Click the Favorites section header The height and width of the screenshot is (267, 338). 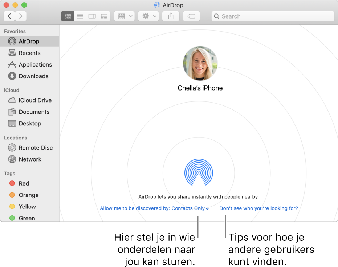coord(15,31)
